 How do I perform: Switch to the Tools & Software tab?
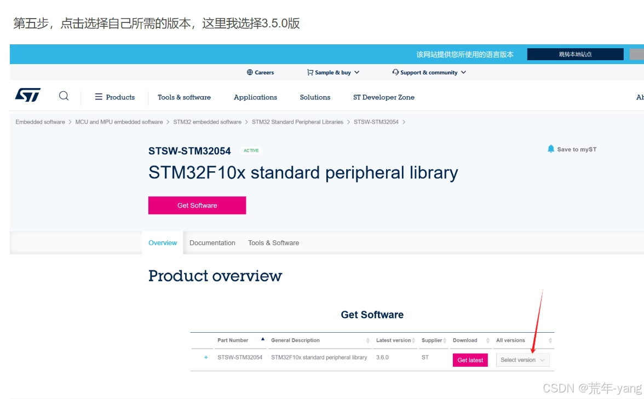coord(274,243)
